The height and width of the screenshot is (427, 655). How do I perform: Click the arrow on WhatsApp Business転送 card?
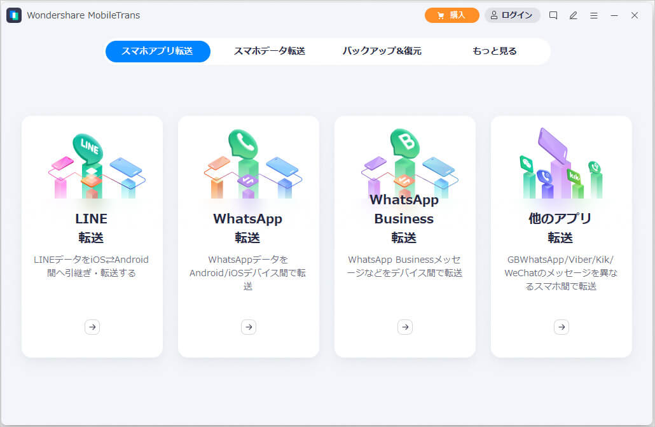[x=405, y=326]
